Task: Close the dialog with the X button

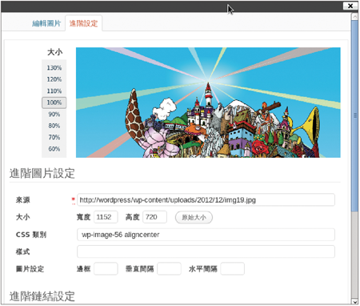Action: (350, 6)
